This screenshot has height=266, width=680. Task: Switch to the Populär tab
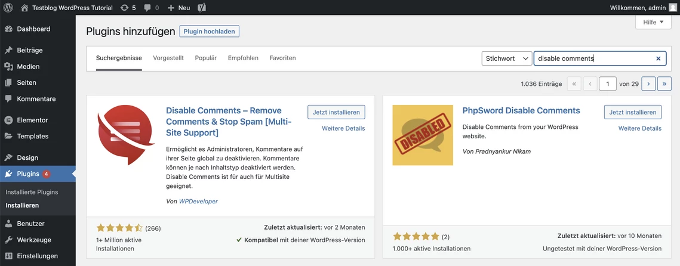pyautogui.click(x=205, y=58)
